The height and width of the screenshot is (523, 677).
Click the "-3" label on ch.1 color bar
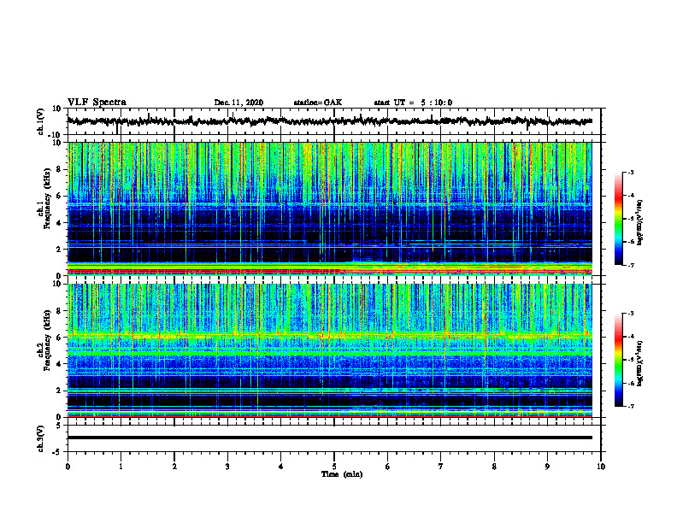630,173
